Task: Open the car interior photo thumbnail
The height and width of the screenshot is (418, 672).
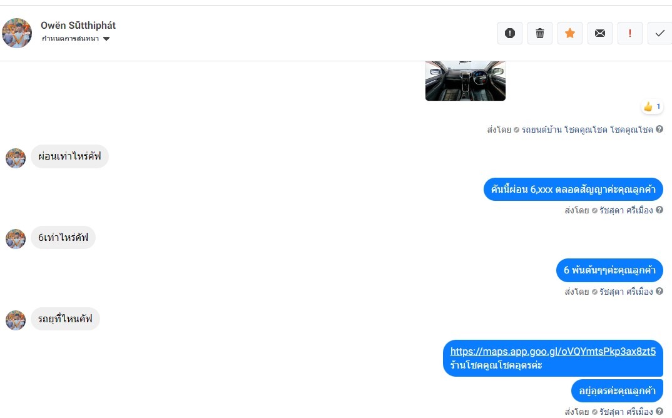Action: tap(466, 81)
